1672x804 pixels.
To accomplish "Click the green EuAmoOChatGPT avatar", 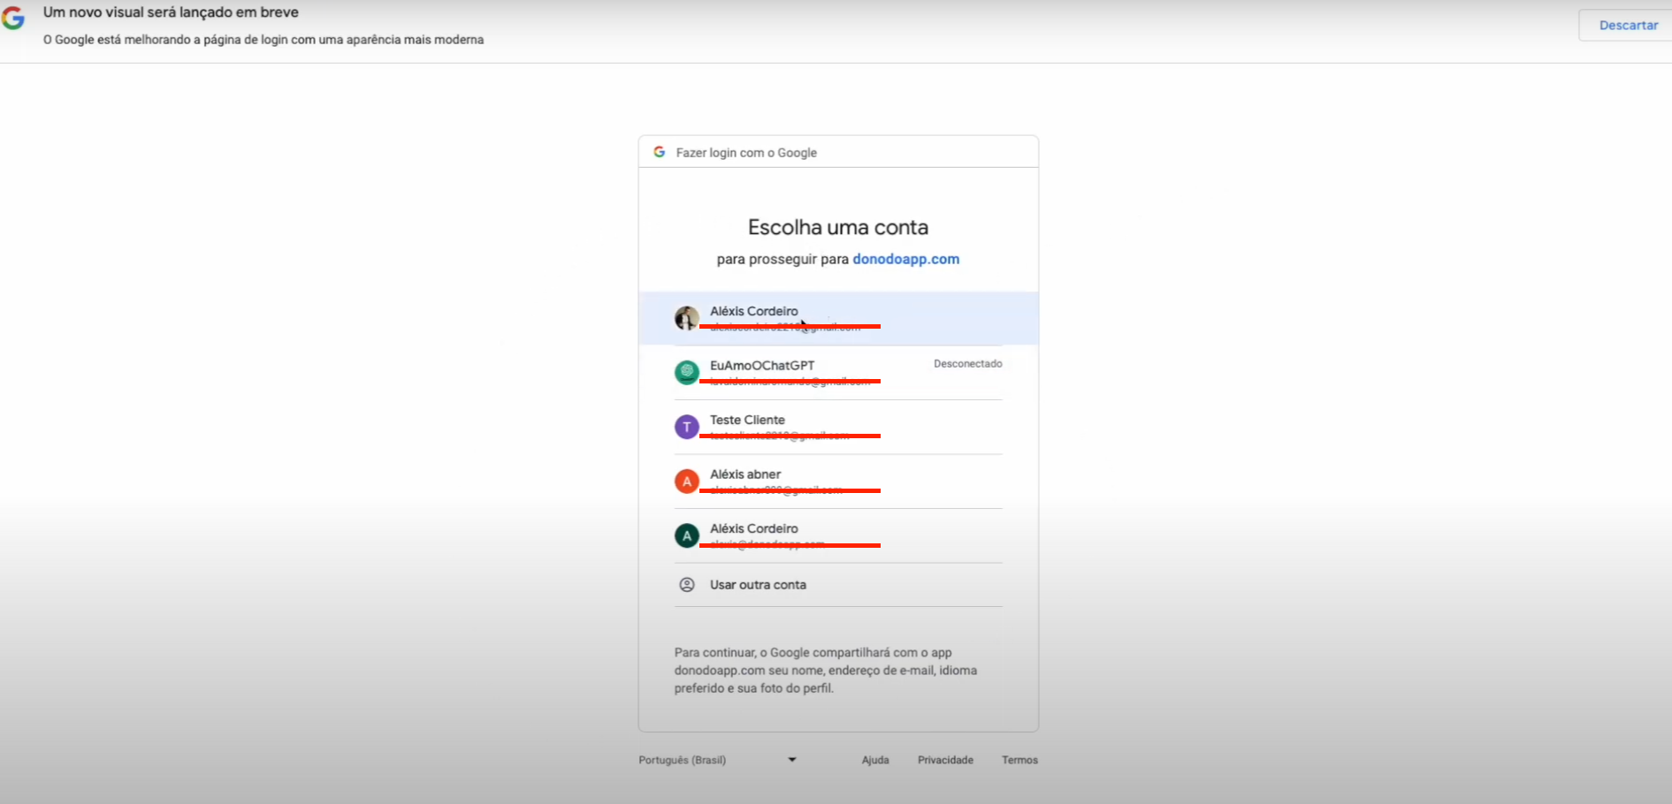I will (686, 373).
